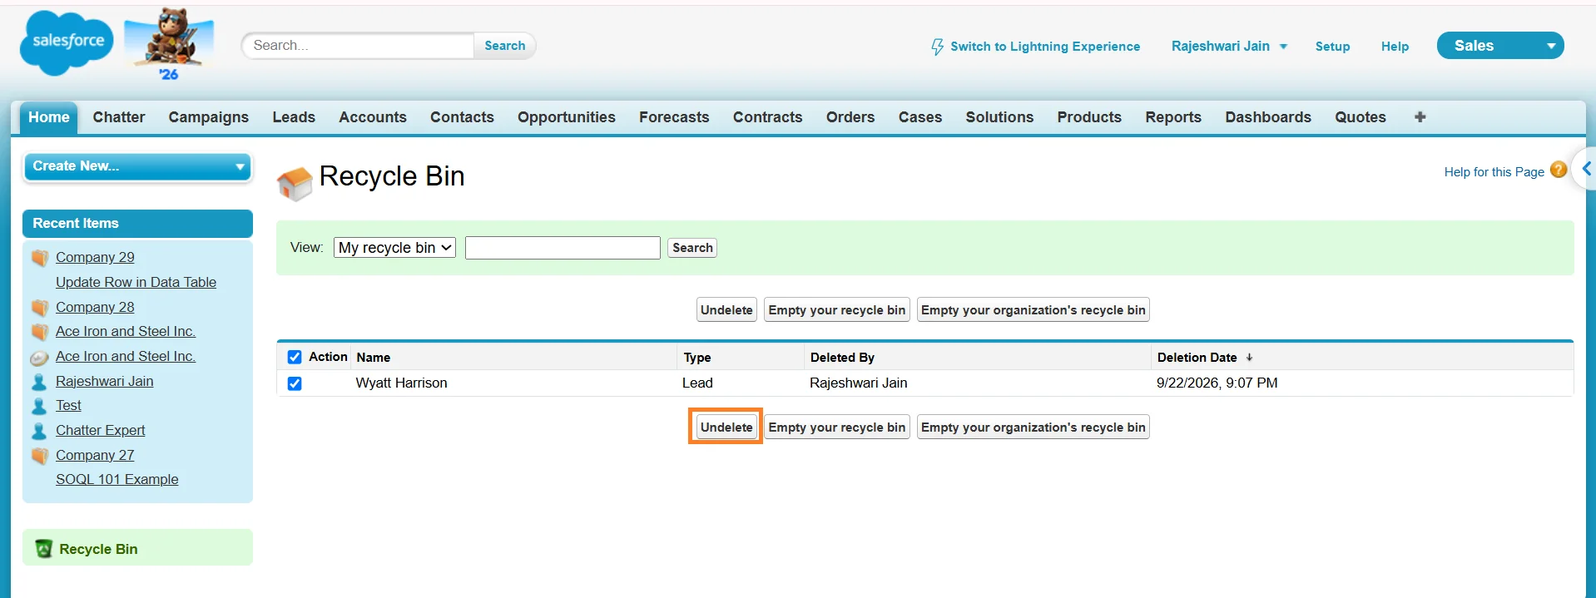
Task: Open the Create New dropdown
Action: point(138,166)
